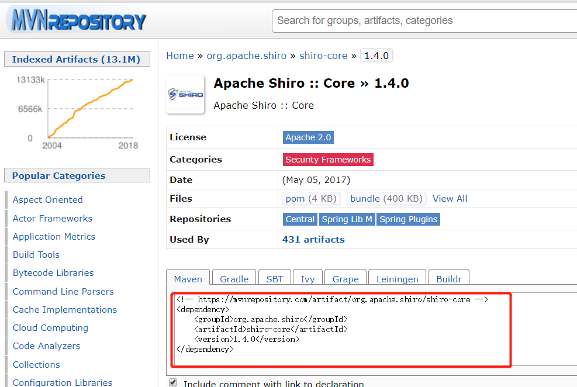The image size is (577, 387).
Task: Open Cloud Computing category
Action: (x=50, y=328)
